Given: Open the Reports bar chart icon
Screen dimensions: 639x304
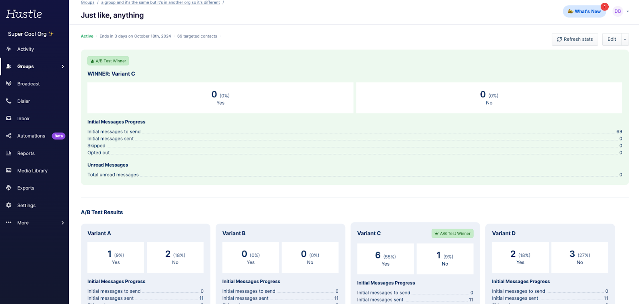Looking at the screenshot, I should [x=9, y=153].
